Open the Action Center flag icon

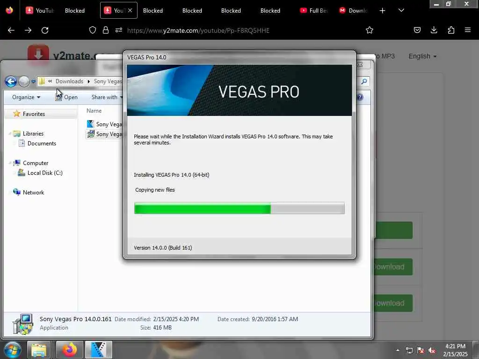tap(421, 351)
